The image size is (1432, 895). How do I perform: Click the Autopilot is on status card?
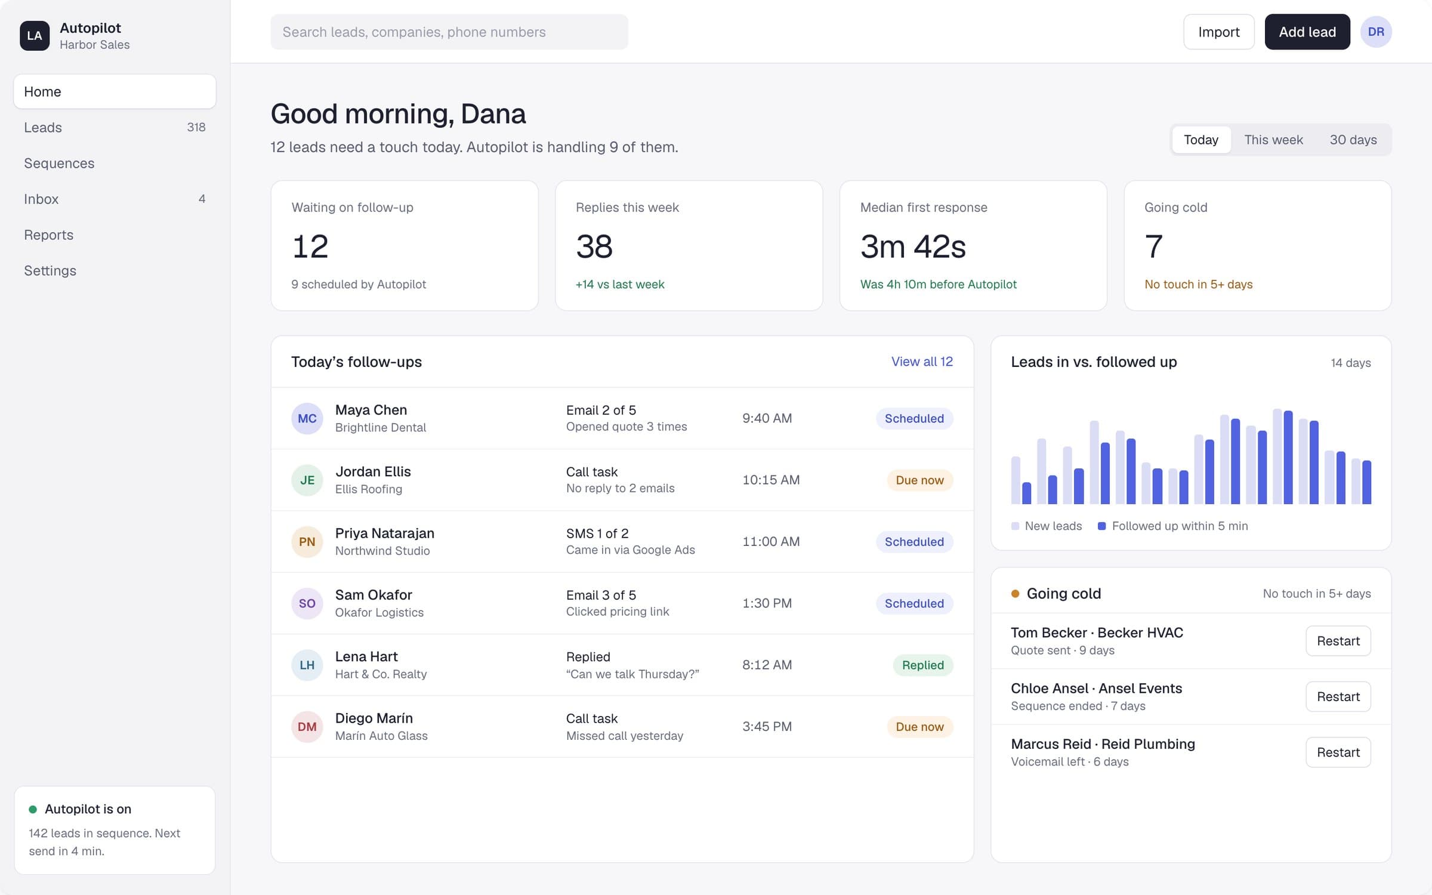[115, 830]
